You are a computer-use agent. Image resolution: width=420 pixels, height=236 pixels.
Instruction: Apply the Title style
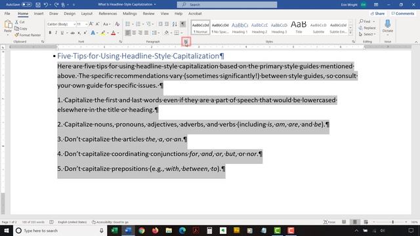pos(299,28)
